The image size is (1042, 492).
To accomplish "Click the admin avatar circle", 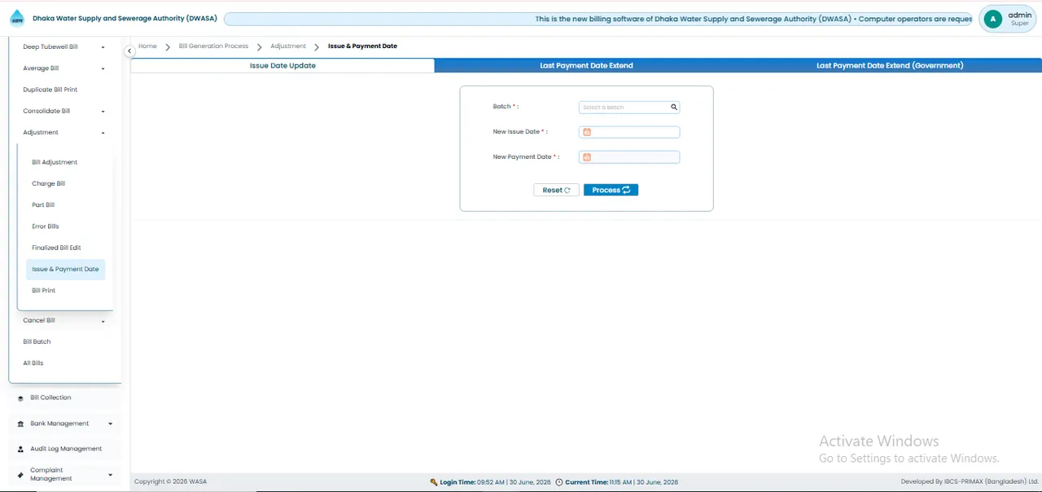I will (x=992, y=19).
